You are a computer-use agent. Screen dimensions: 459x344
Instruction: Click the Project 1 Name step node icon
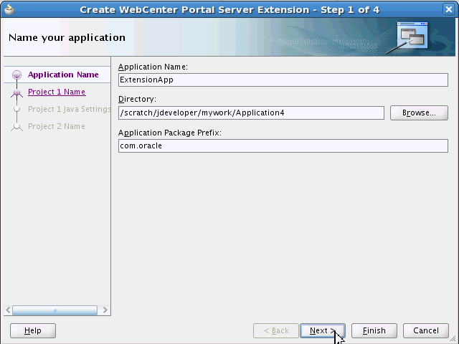(16, 92)
